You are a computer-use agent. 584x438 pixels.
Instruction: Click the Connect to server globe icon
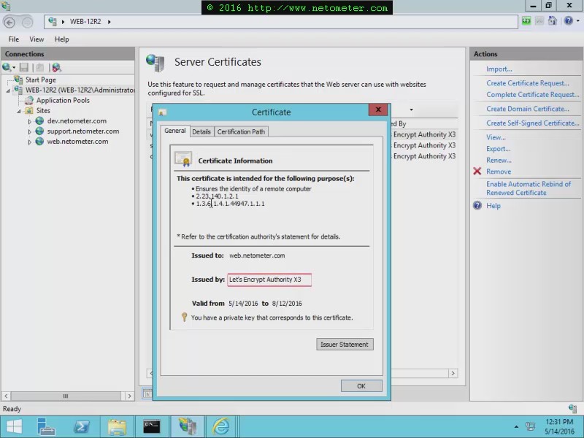coord(7,67)
